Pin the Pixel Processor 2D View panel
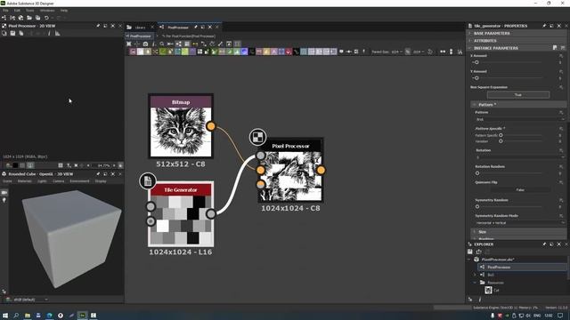This screenshot has width=570, height=320. click(98, 26)
